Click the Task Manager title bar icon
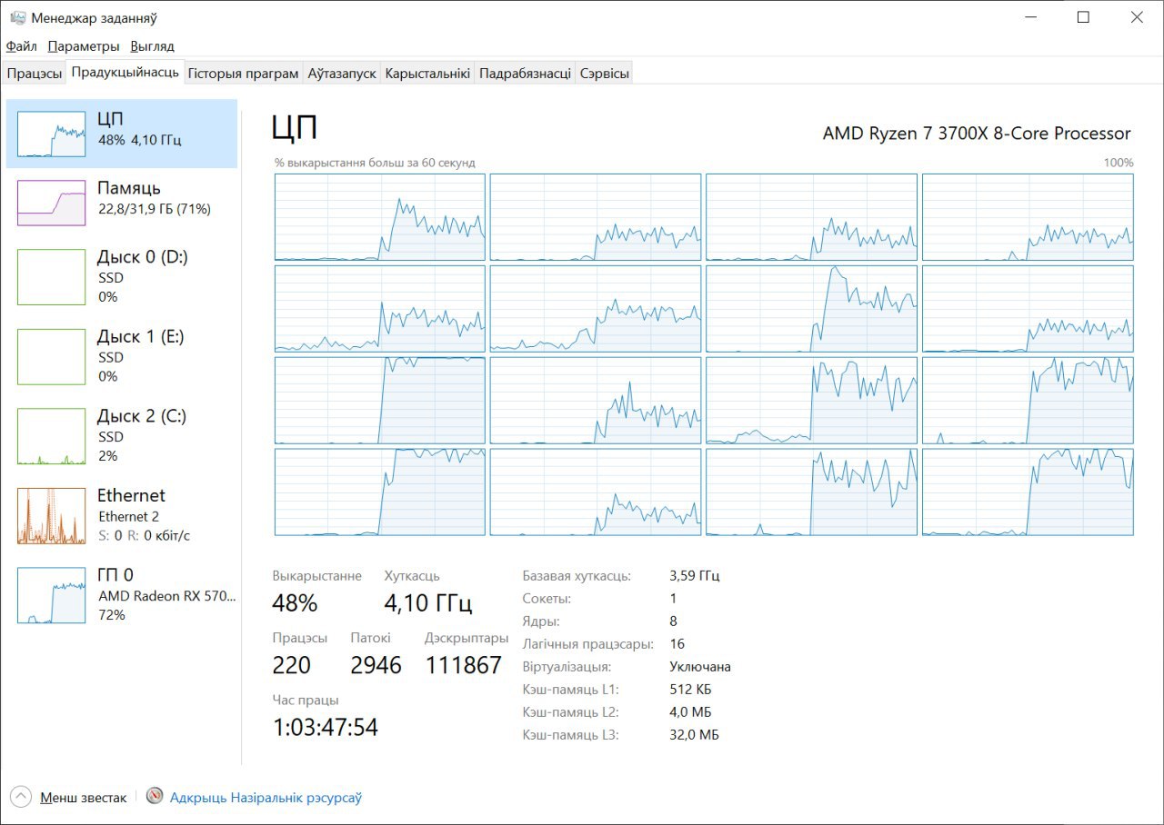 pos(17,18)
